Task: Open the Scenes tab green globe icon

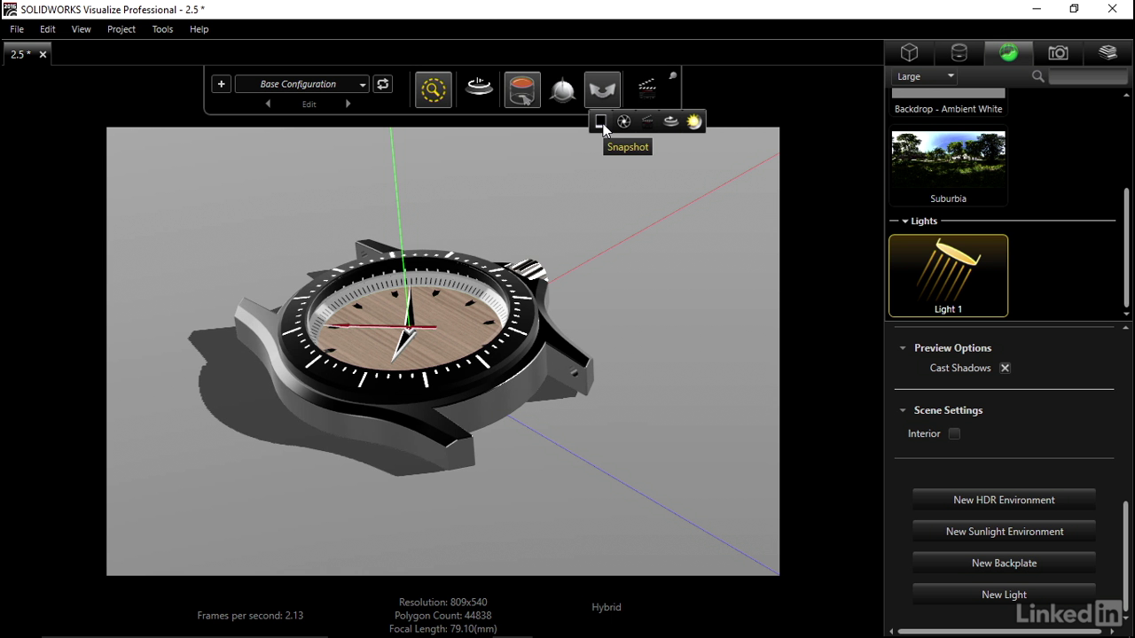Action: pos(1008,53)
